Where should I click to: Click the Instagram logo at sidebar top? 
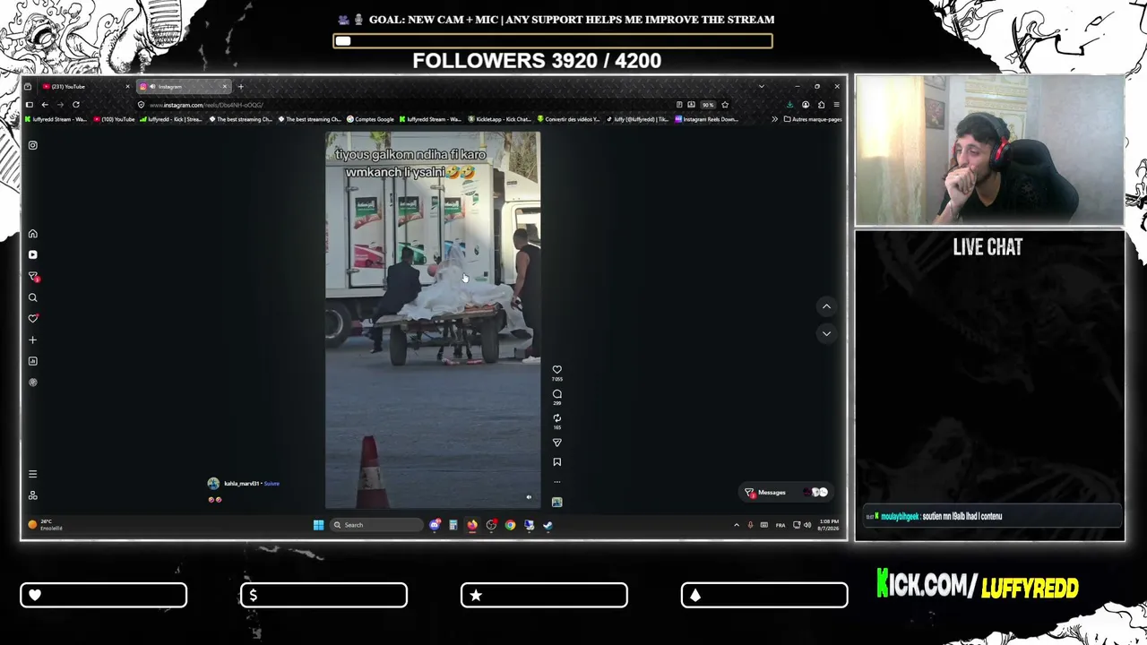pyautogui.click(x=33, y=145)
